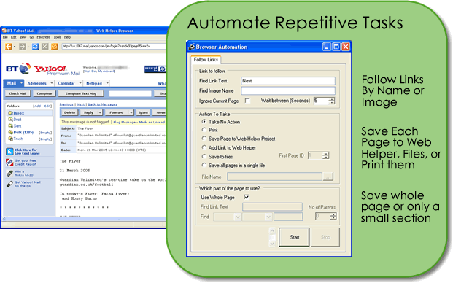The height and width of the screenshot is (283, 453).
Task: Select the Take No Action radio button
Action: [x=204, y=122]
